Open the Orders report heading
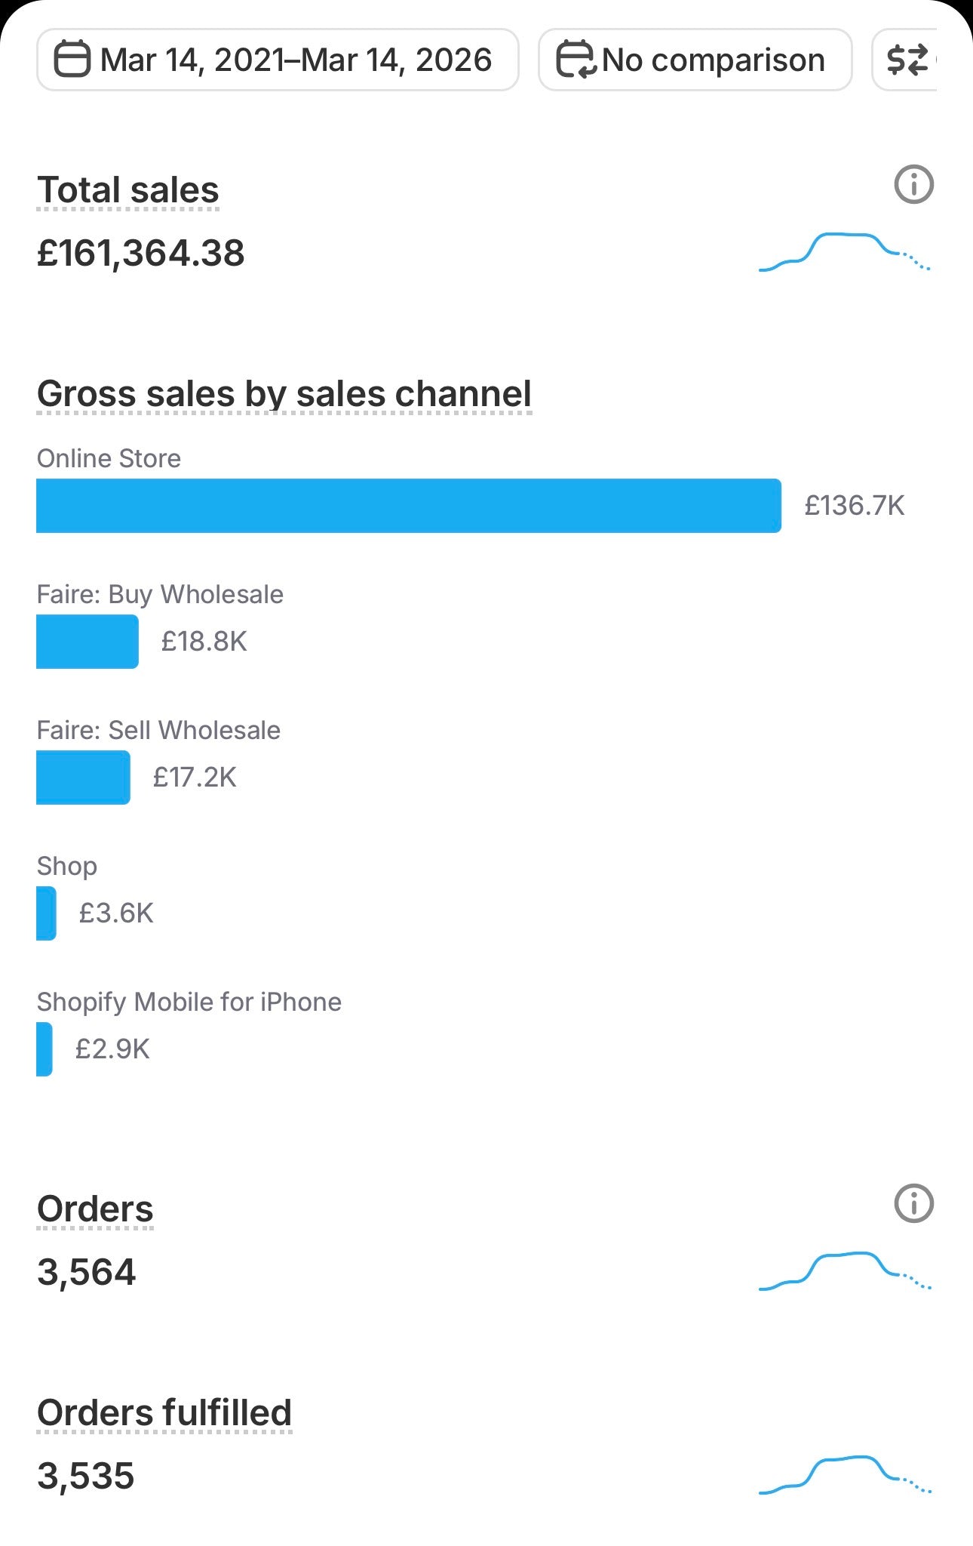 click(x=95, y=1209)
